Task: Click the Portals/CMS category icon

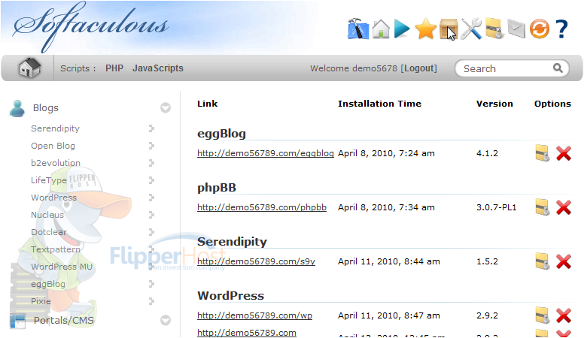Action: pyautogui.click(x=18, y=321)
